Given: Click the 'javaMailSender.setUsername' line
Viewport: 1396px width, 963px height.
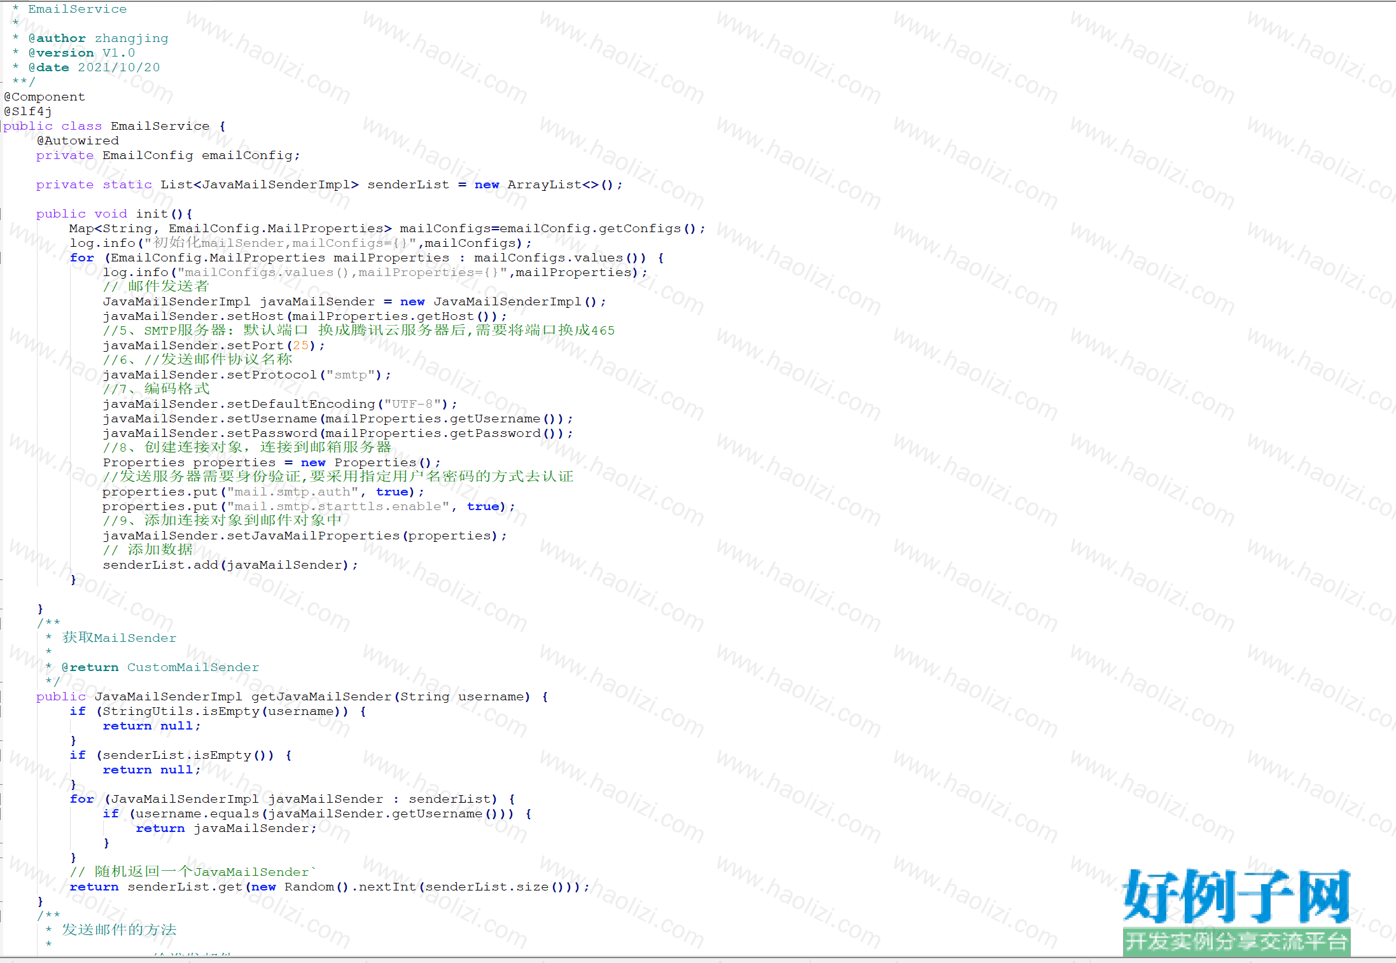Looking at the screenshot, I should click(x=338, y=419).
